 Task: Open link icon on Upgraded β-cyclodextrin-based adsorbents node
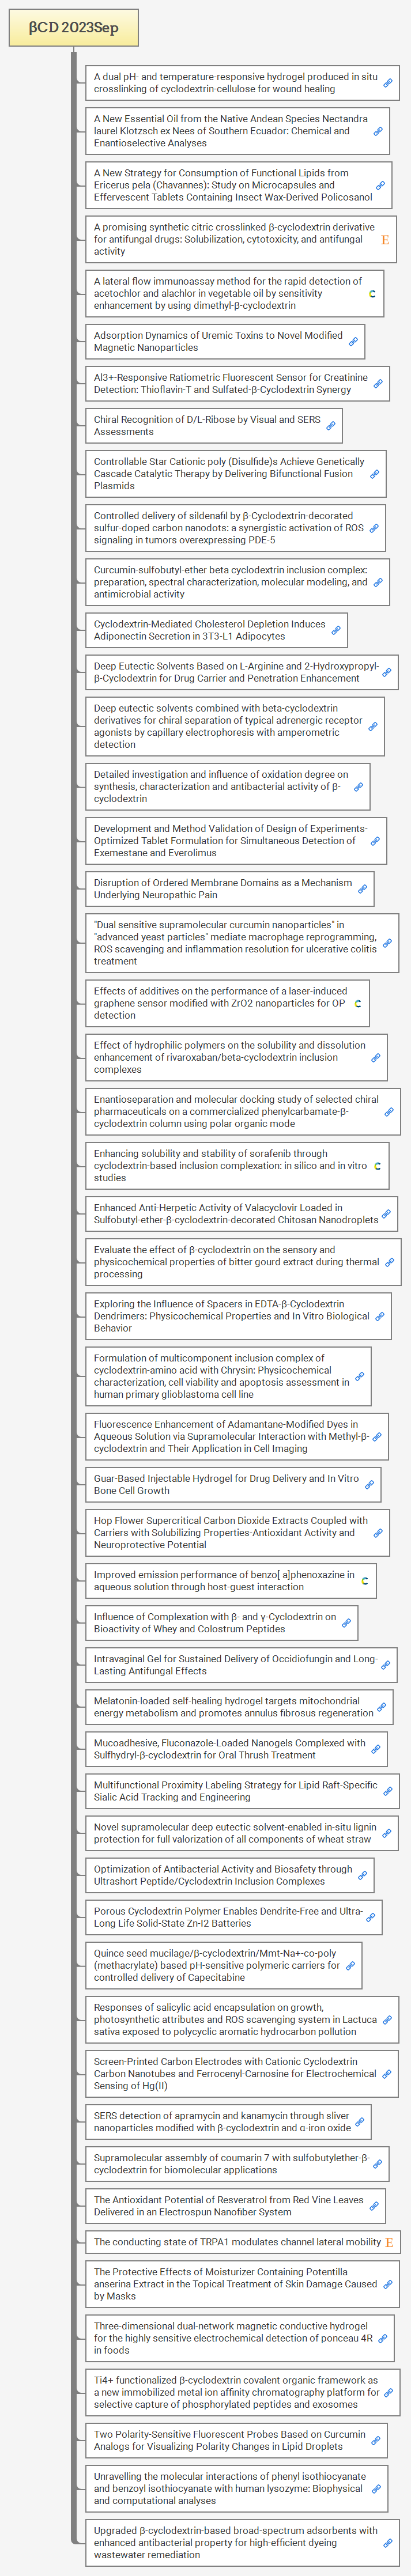coord(388,2543)
